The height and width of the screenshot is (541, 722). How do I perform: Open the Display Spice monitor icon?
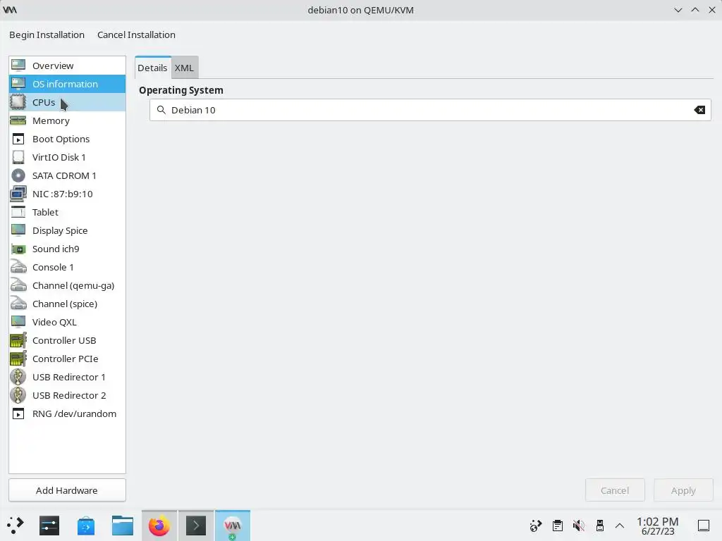click(x=18, y=230)
